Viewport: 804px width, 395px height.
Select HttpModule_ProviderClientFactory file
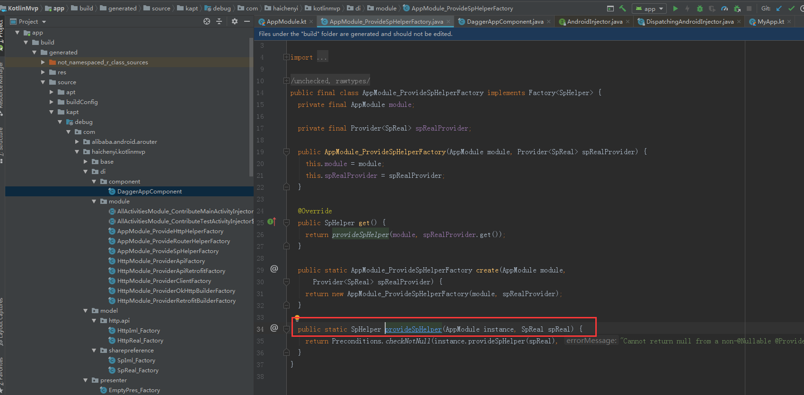tap(164, 281)
